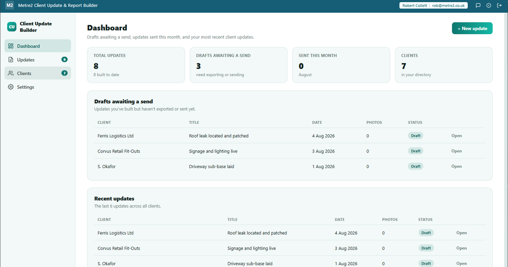Click the Clients stat card

tap(444, 65)
